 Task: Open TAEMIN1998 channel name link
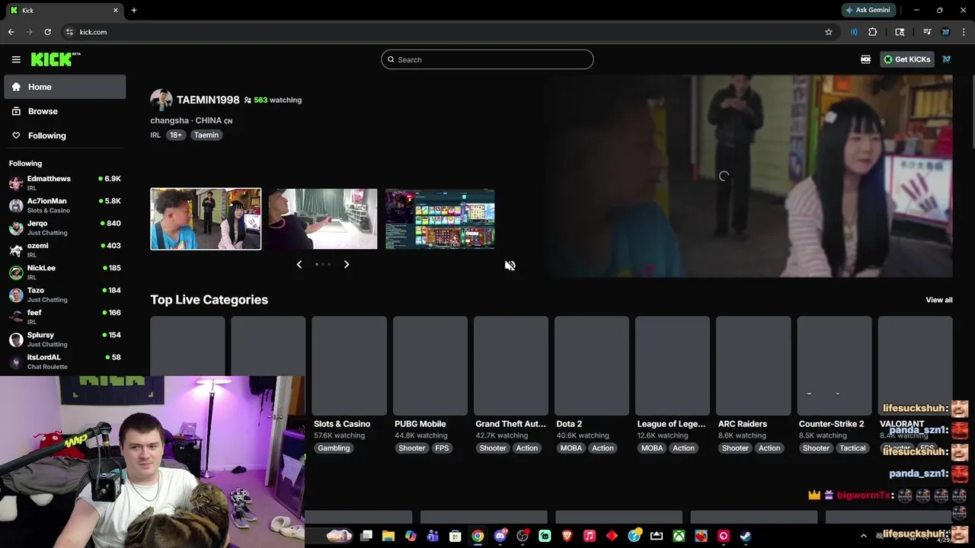(208, 100)
